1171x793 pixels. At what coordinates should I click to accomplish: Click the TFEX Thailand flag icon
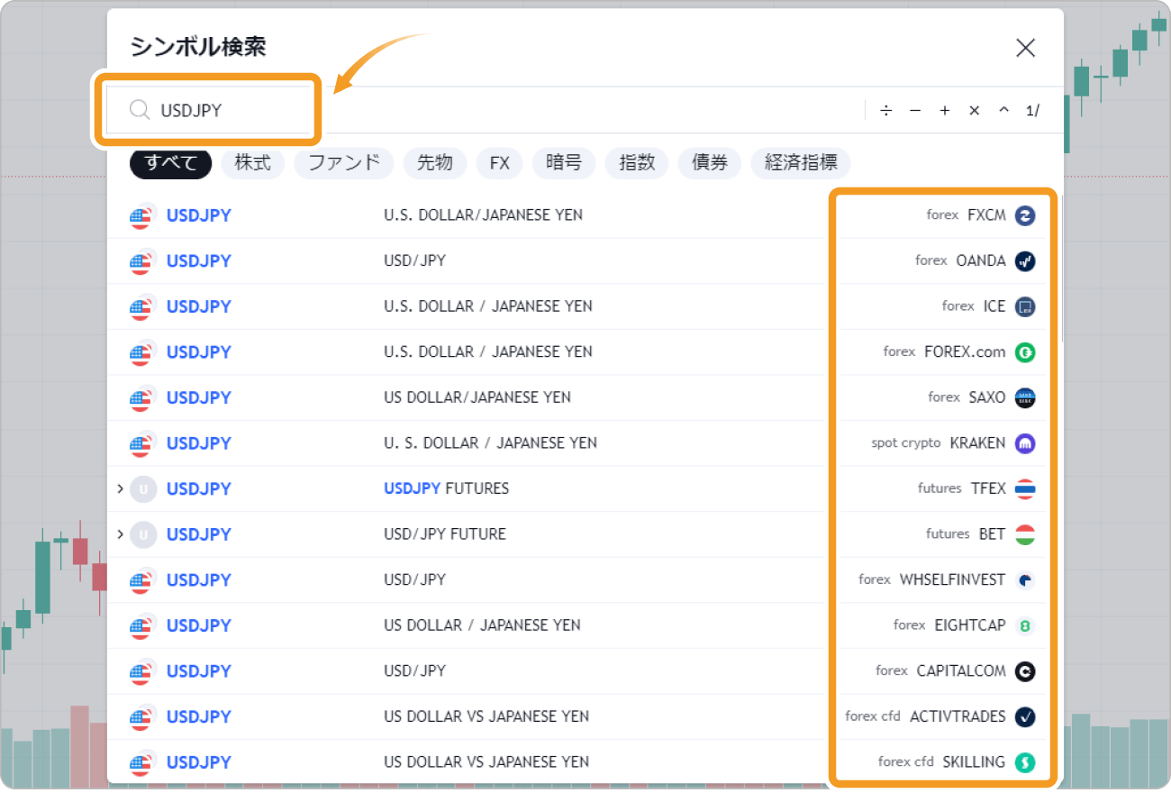1024,489
